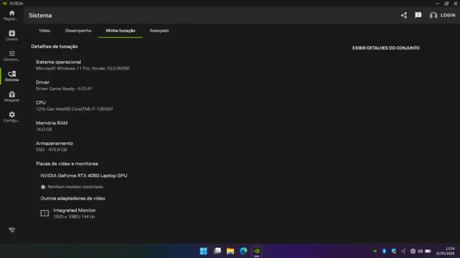Open Task View on taskbar
Image resolution: width=460 pixels, height=258 pixels.
click(217, 251)
